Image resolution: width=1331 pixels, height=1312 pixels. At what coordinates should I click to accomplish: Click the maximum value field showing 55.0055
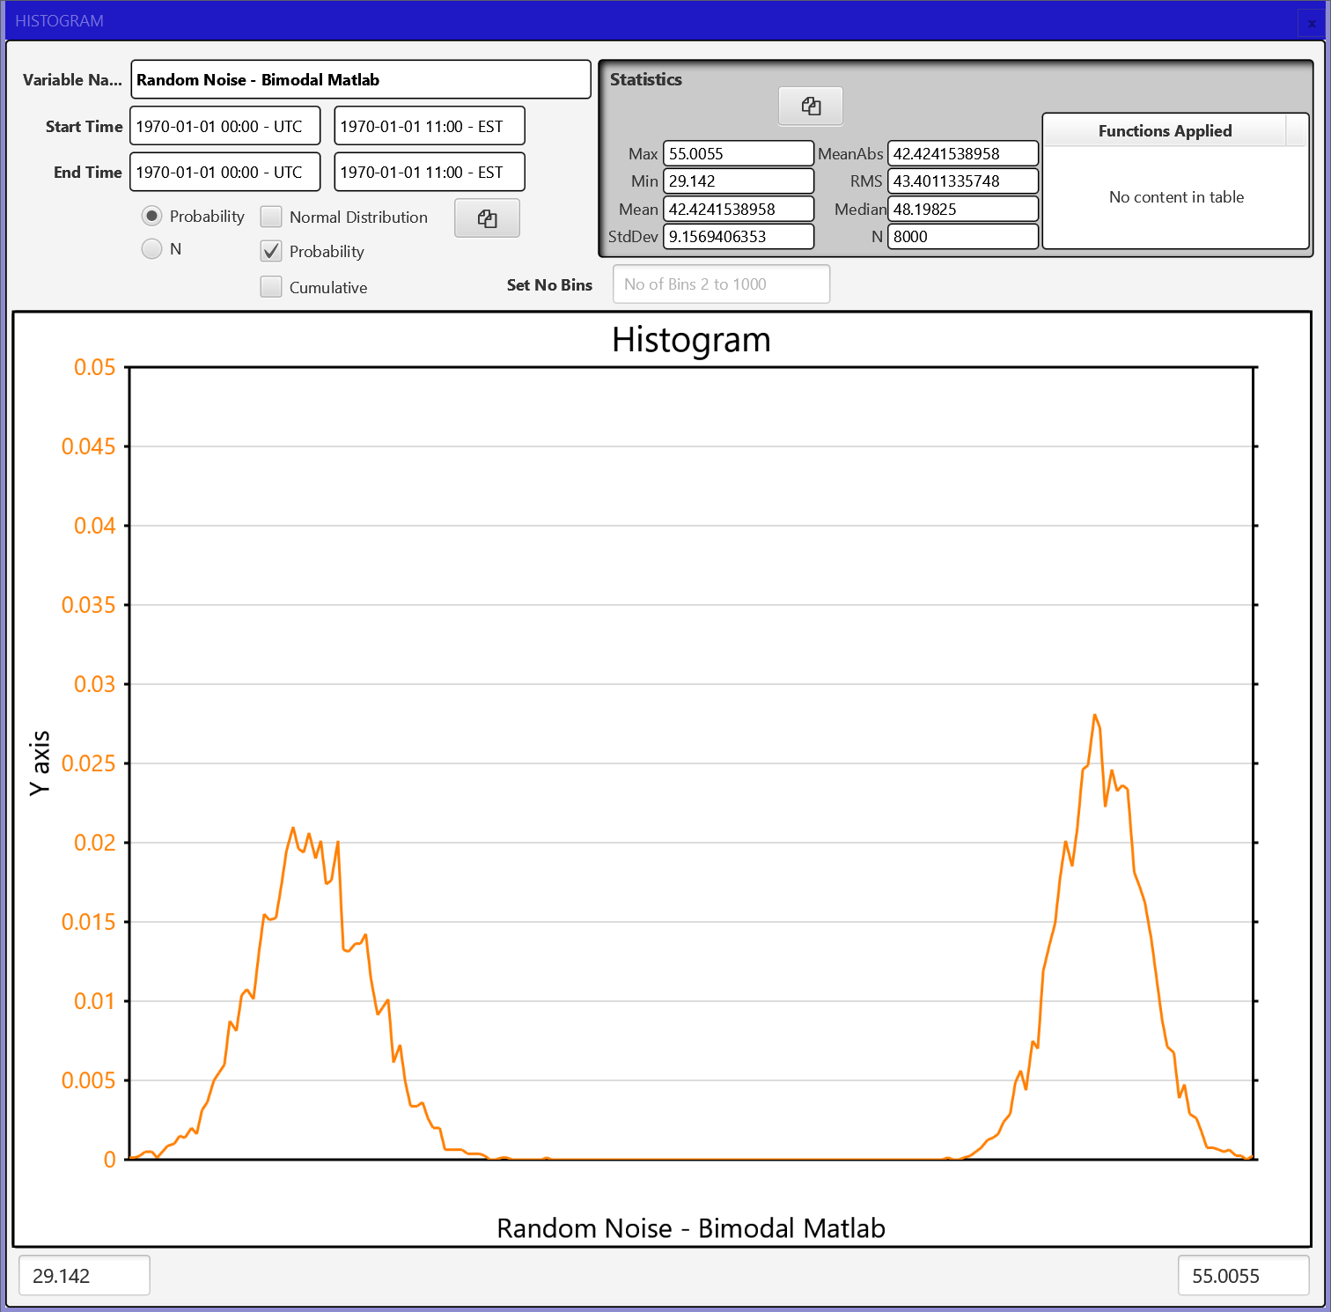(x=1241, y=1274)
